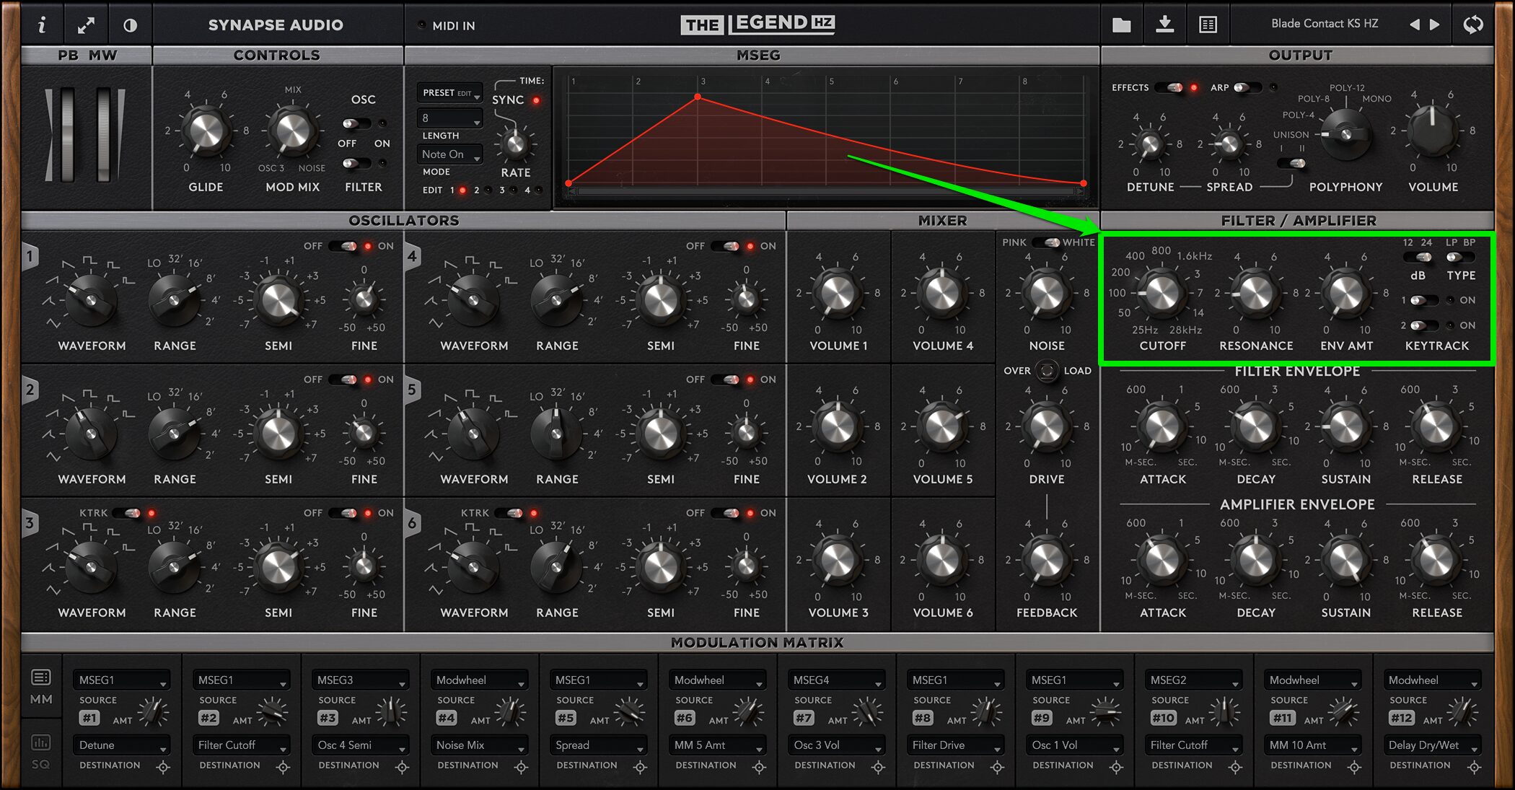Open the preset list icon
This screenshot has height=790, width=1515.
pos(1208,25)
